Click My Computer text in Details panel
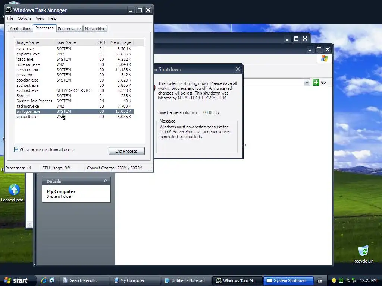Image resolution: width=382 pixels, height=286 pixels. point(61,191)
